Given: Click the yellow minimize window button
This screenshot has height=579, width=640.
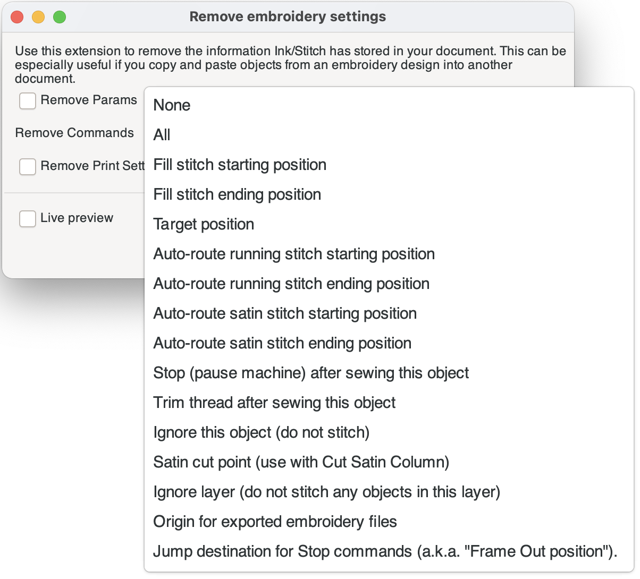Looking at the screenshot, I should [x=38, y=17].
